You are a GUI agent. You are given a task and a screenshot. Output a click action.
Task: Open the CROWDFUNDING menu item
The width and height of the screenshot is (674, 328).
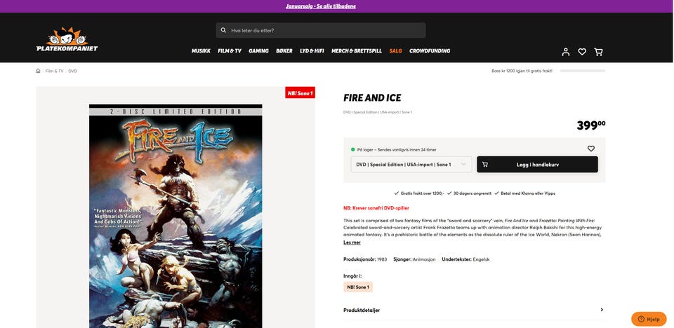tap(430, 50)
